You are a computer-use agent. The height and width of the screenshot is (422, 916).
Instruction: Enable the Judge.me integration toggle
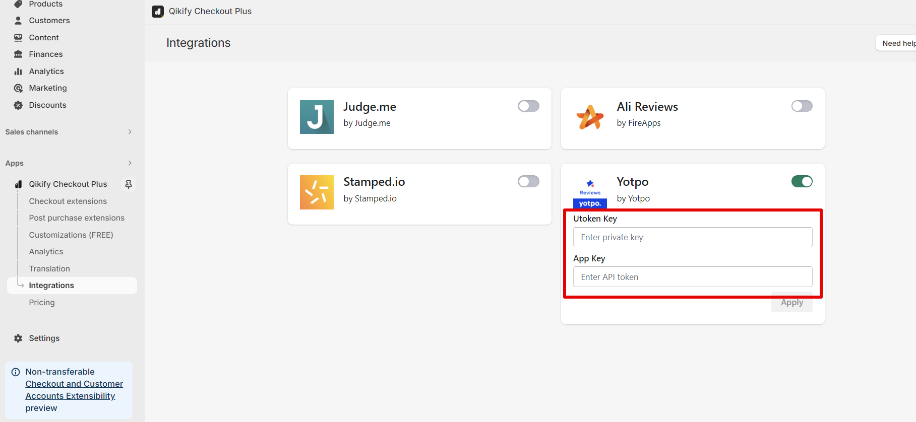pos(528,106)
